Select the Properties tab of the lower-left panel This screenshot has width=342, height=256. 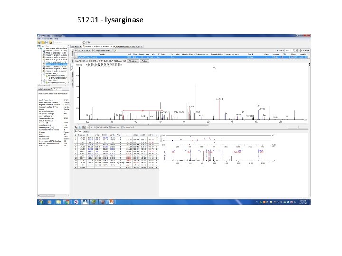tap(57, 89)
